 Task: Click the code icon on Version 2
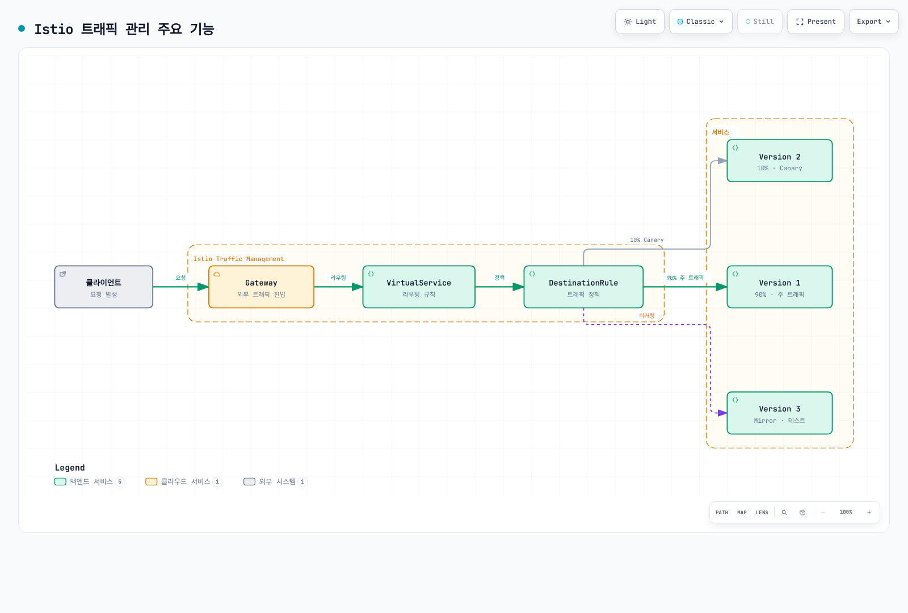pyautogui.click(x=735, y=148)
